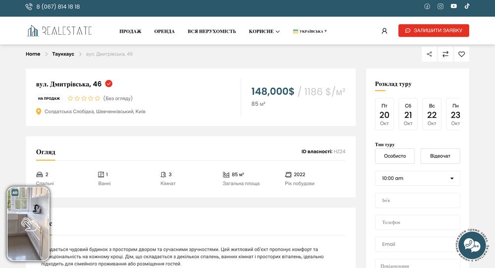Image resolution: width=495 pixels, height=268 pixels.
Task: Click the (Без огляду) review text
Action: [118, 98]
